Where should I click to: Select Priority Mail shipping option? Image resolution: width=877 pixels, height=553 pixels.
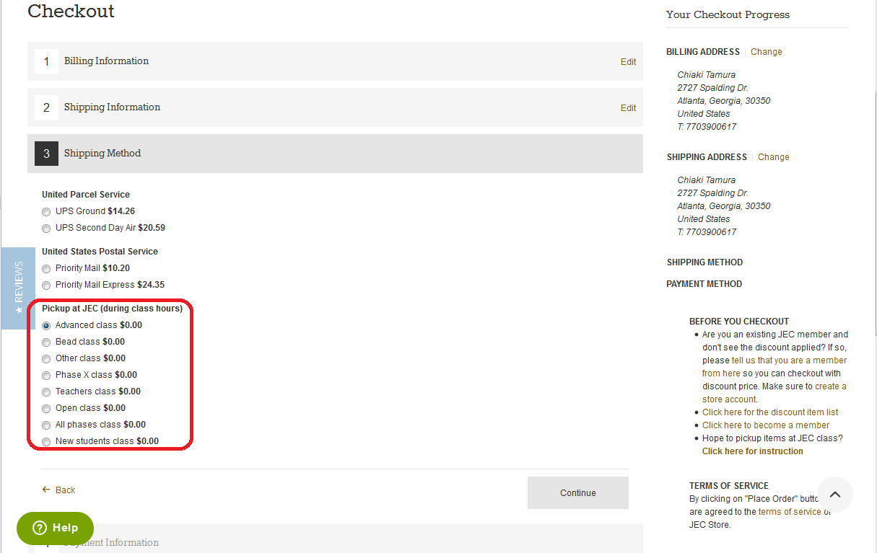tap(46, 269)
